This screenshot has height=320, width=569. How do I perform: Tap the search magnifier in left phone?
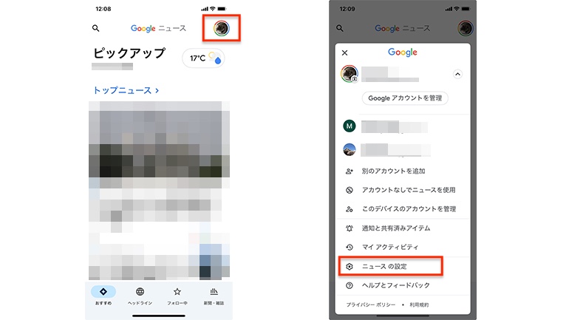pos(95,28)
